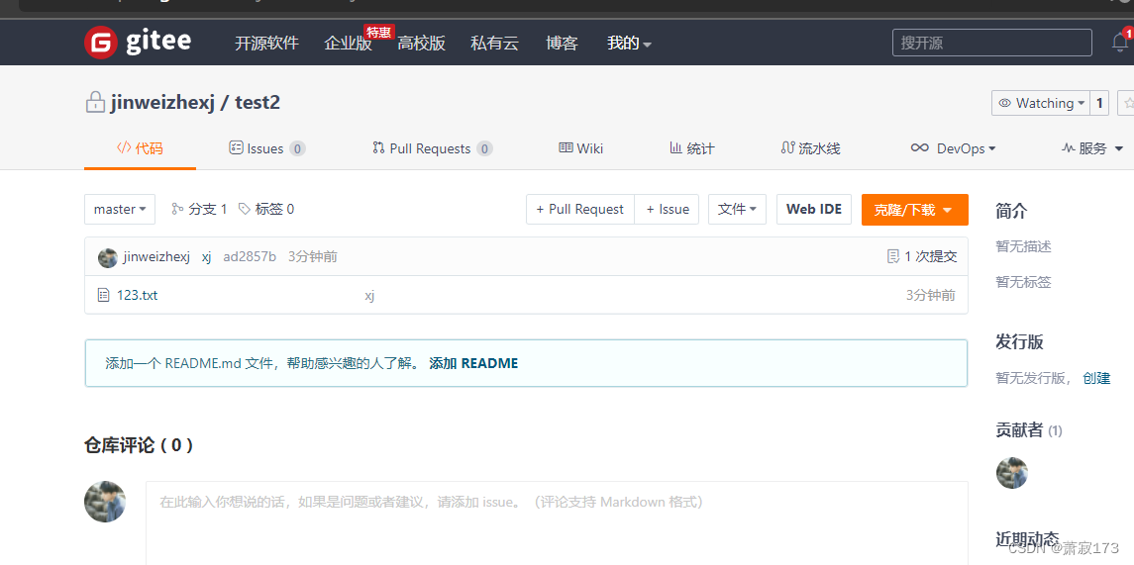Open the 克隆/下载 button
This screenshot has height=565, width=1134.
click(915, 210)
